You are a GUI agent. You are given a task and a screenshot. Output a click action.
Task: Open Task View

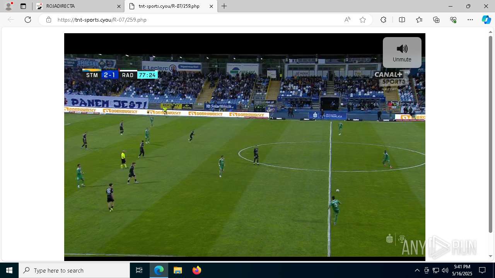pos(139,270)
